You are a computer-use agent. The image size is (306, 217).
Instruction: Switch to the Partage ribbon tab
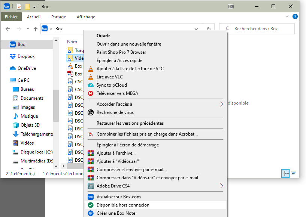[x=58, y=17]
